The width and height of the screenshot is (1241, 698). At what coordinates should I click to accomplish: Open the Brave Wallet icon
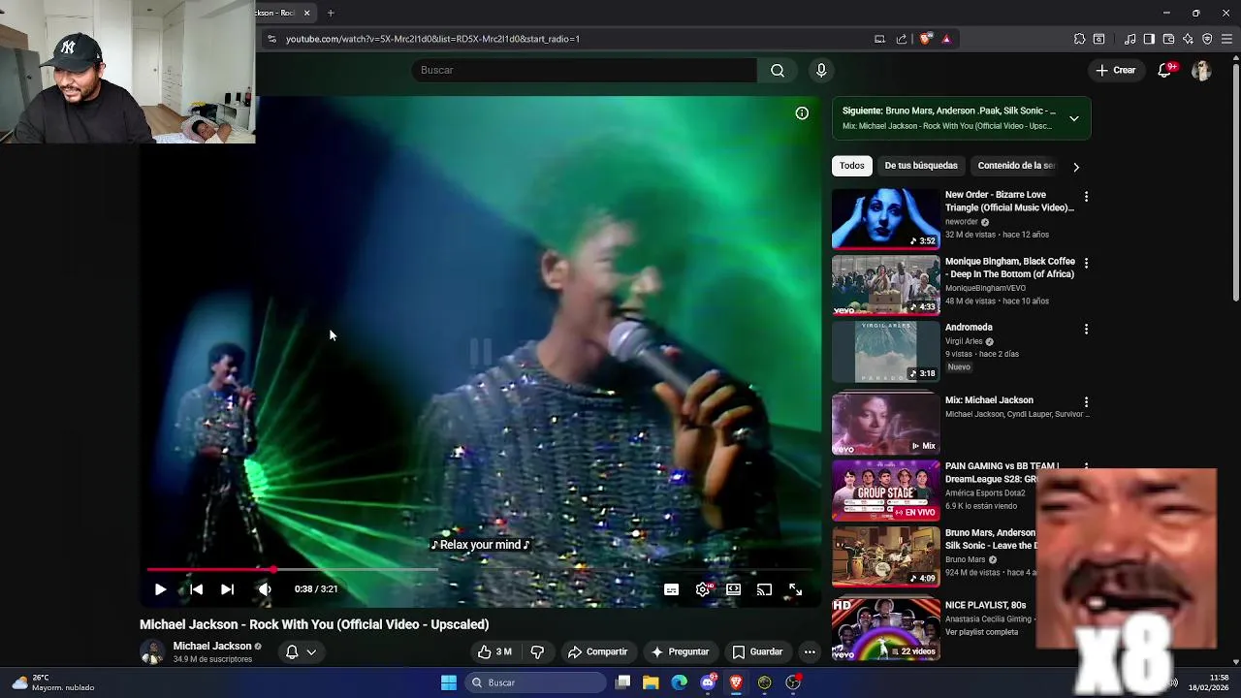(1168, 39)
